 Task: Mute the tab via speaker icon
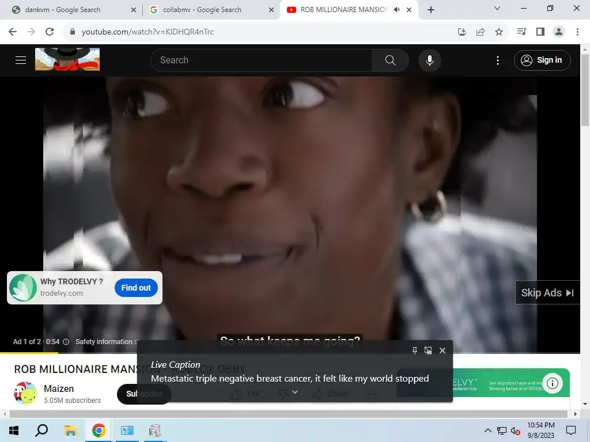pyautogui.click(x=396, y=10)
